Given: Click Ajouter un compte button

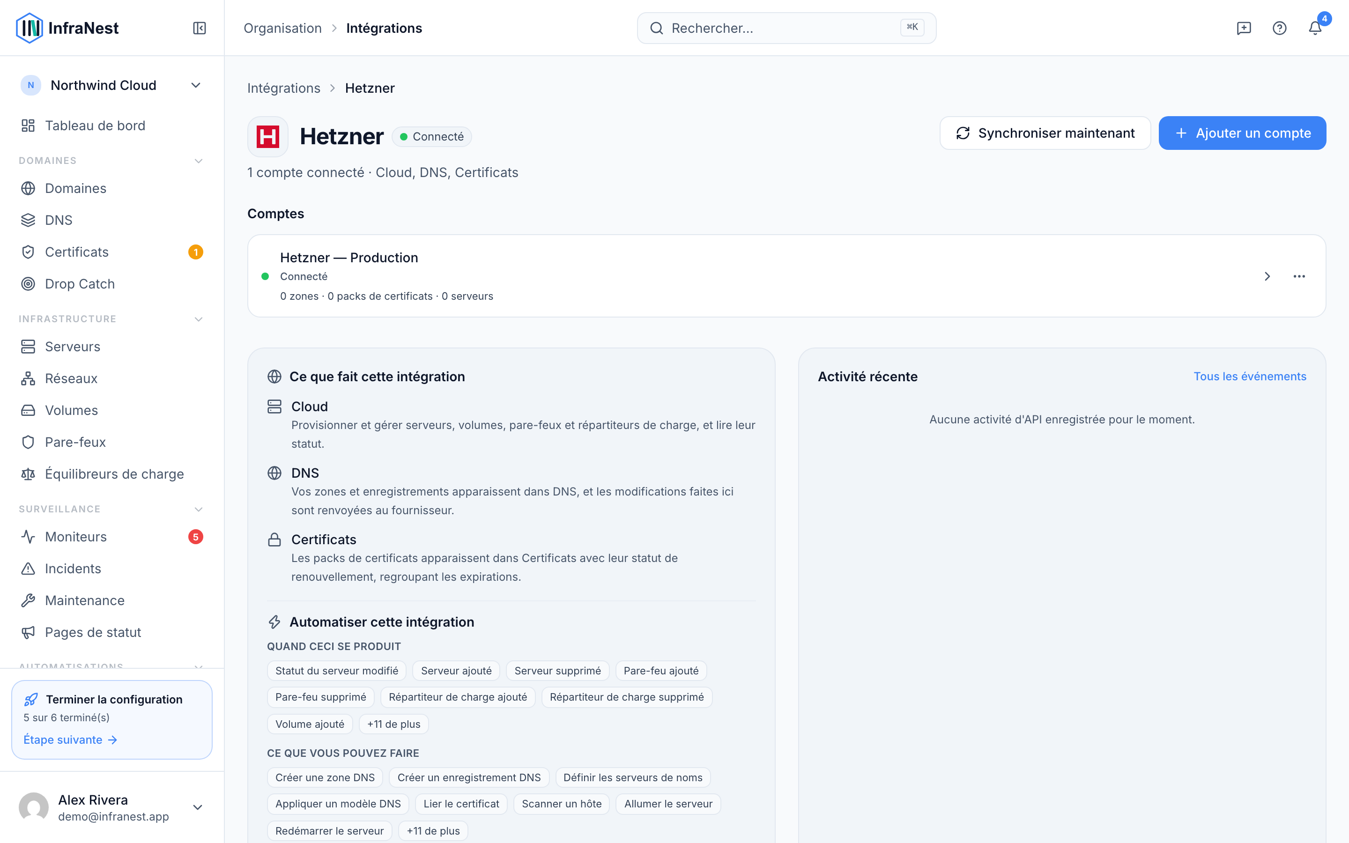Looking at the screenshot, I should point(1242,133).
